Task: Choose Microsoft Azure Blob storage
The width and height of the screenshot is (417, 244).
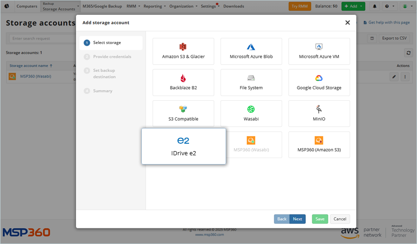Action: [x=251, y=51]
